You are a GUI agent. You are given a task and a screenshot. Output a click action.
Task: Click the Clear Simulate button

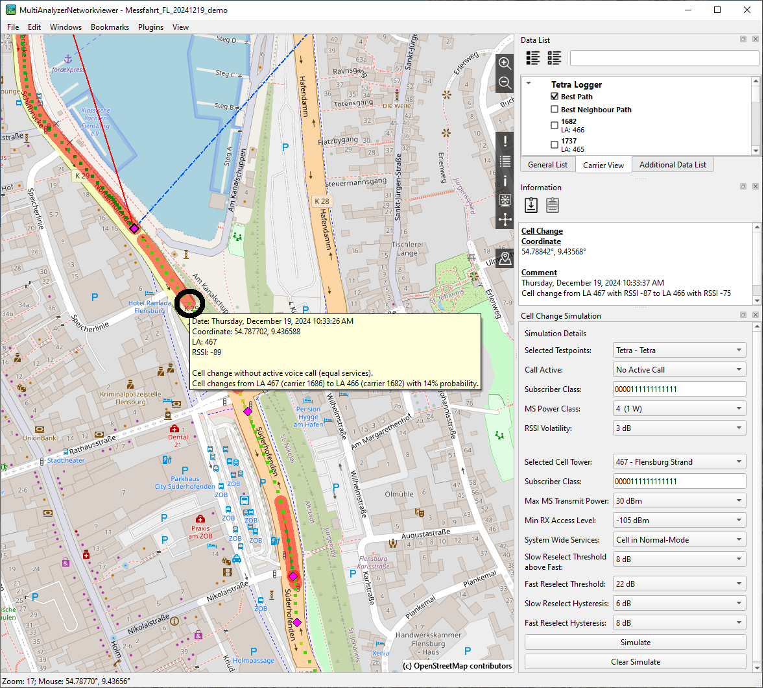coord(635,662)
